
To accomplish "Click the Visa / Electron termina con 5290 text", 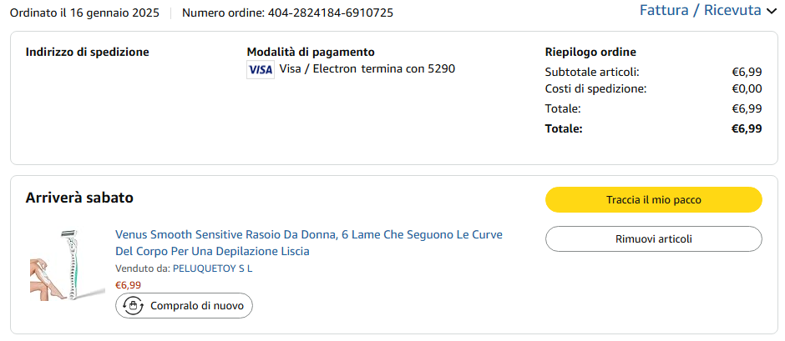I will point(367,69).
